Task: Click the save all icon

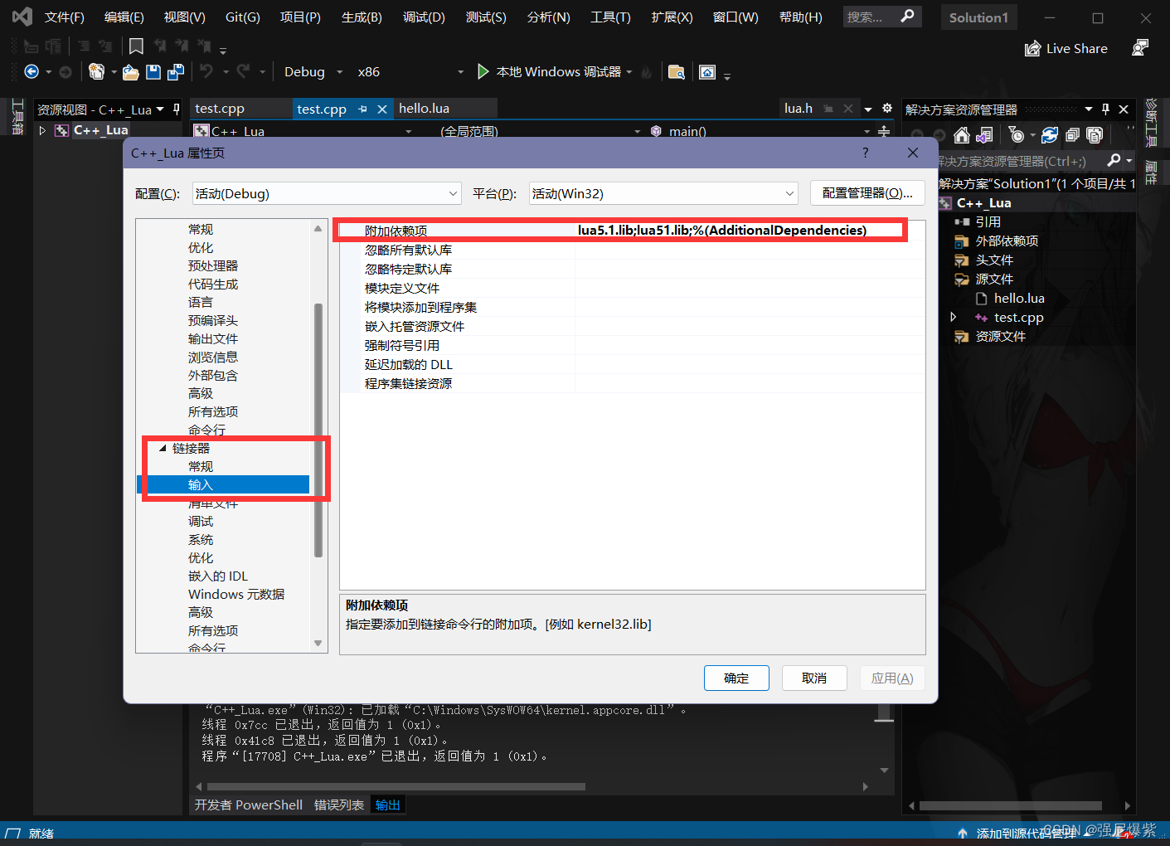Action: pyautogui.click(x=176, y=72)
